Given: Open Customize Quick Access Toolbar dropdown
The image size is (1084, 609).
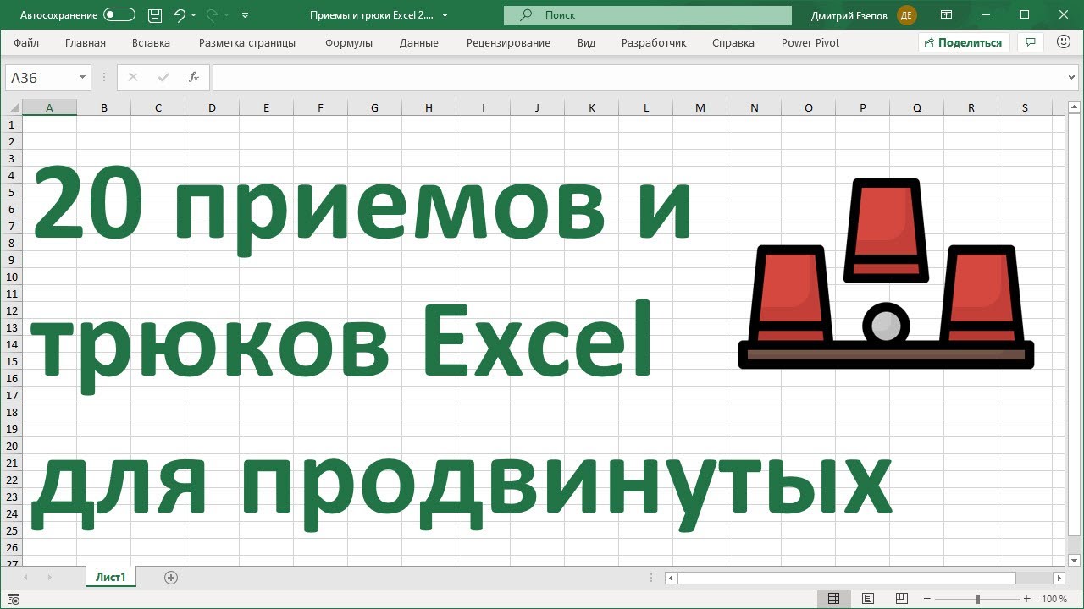Looking at the screenshot, I should [246, 15].
